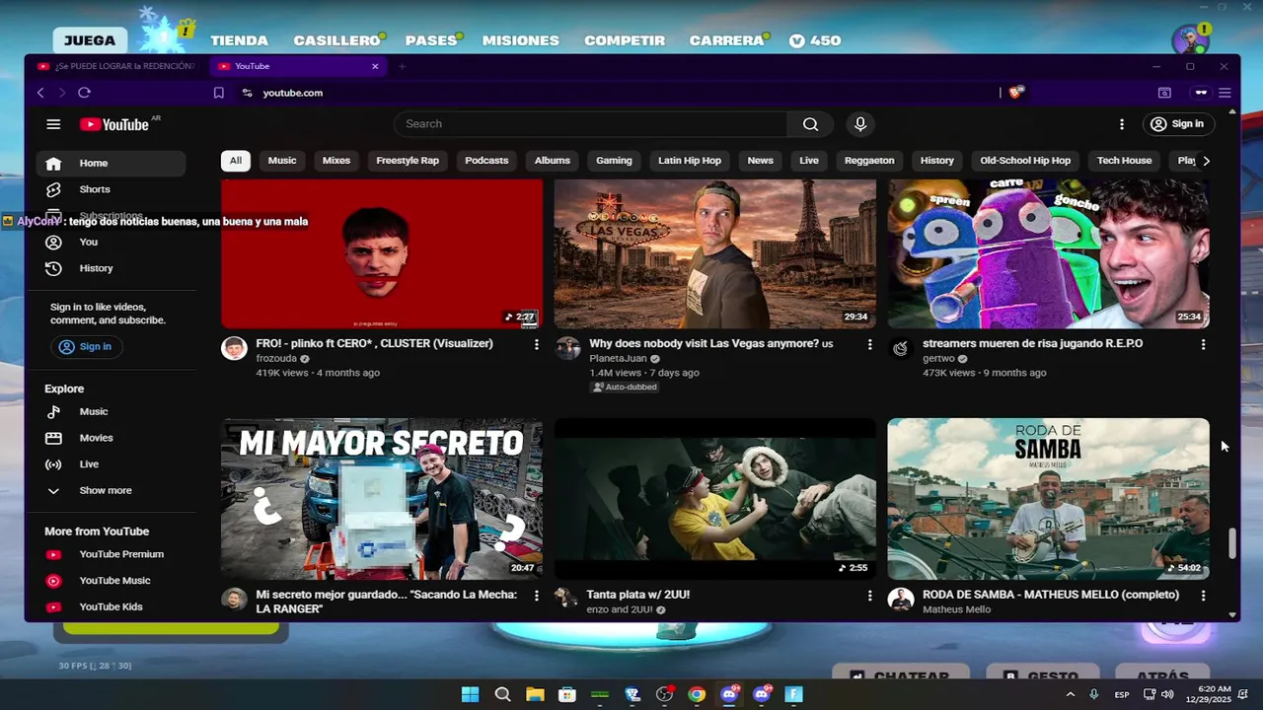This screenshot has height=710, width=1263.
Task: Select the Tech House filter chip
Action: tap(1124, 161)
